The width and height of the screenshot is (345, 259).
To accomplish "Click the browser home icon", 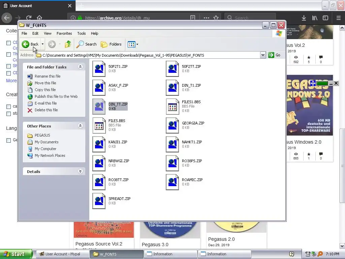I will (x=39, y=18).
